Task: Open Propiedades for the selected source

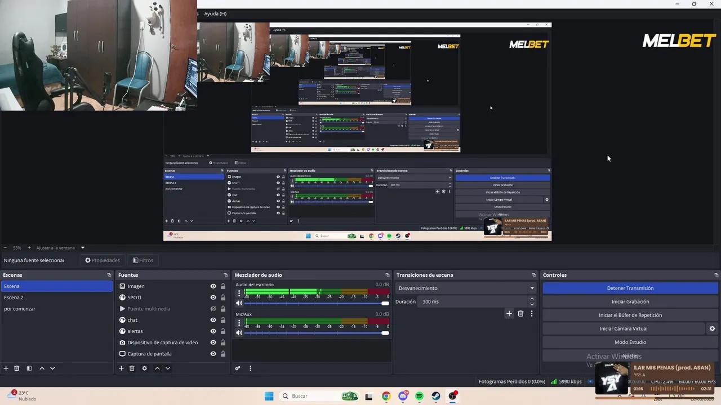Action: tap(103, 260)
